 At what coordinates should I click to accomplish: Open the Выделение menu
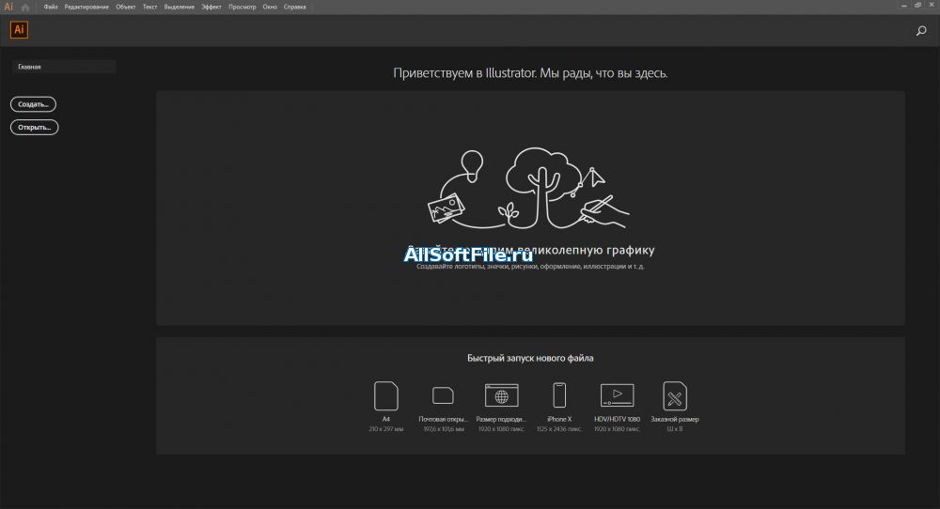[x=180, y=8]
